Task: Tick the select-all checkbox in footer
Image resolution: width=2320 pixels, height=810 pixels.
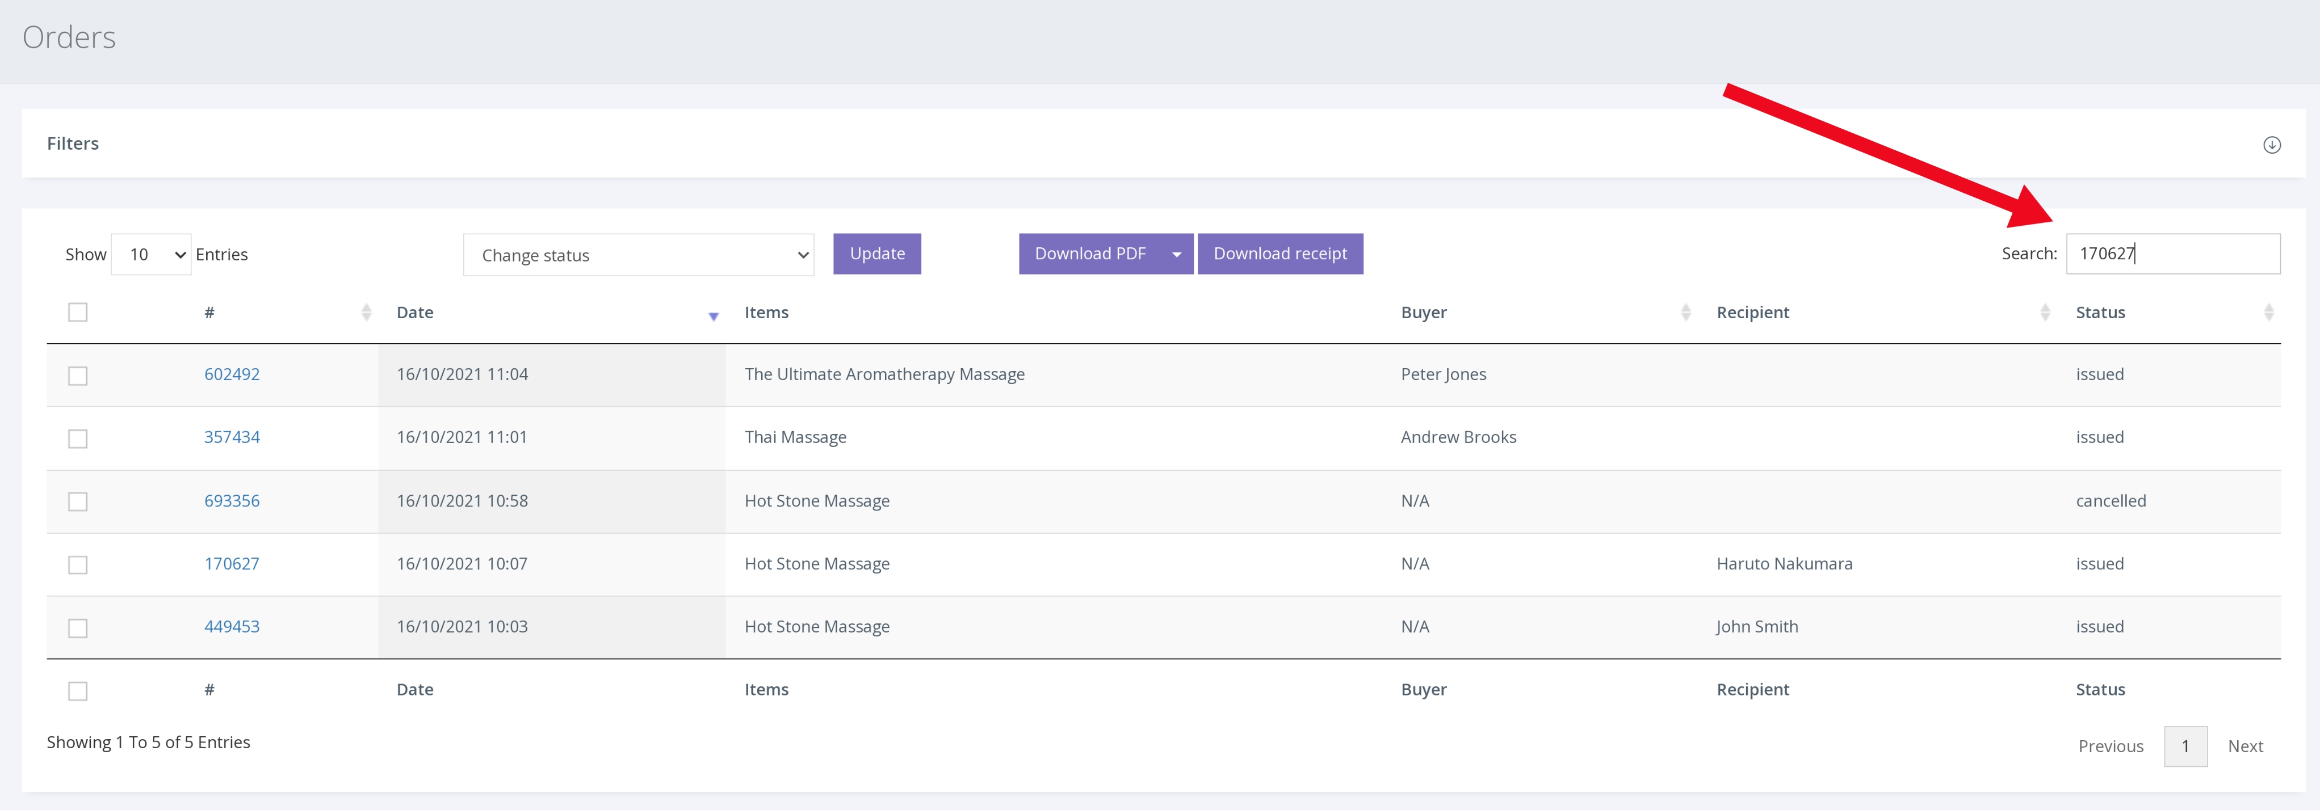Action: (78, 690)
